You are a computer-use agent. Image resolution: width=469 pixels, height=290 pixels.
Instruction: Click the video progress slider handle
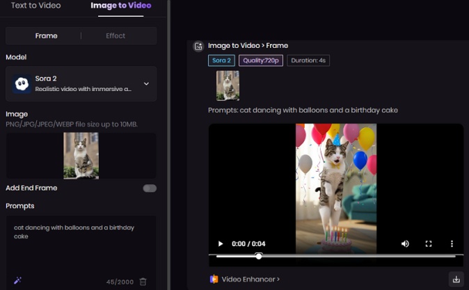tap(259, 256)
